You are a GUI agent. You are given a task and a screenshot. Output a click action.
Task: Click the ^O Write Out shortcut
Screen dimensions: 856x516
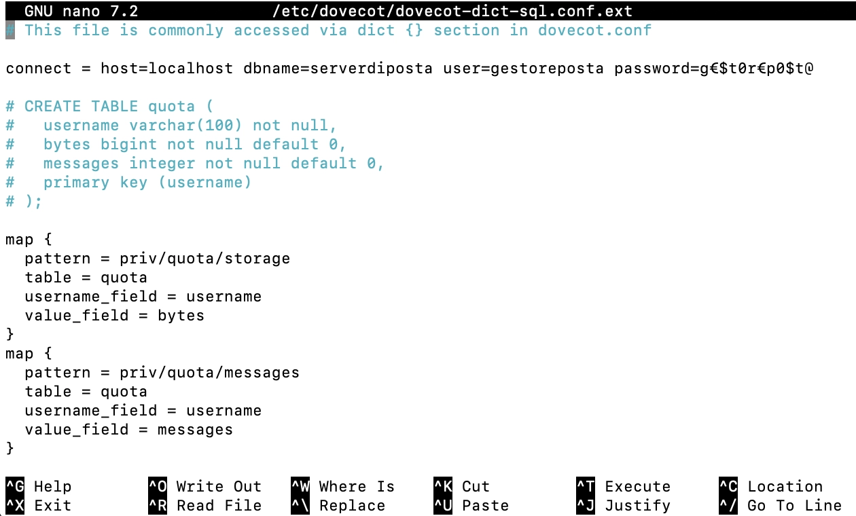pos(204,486)
